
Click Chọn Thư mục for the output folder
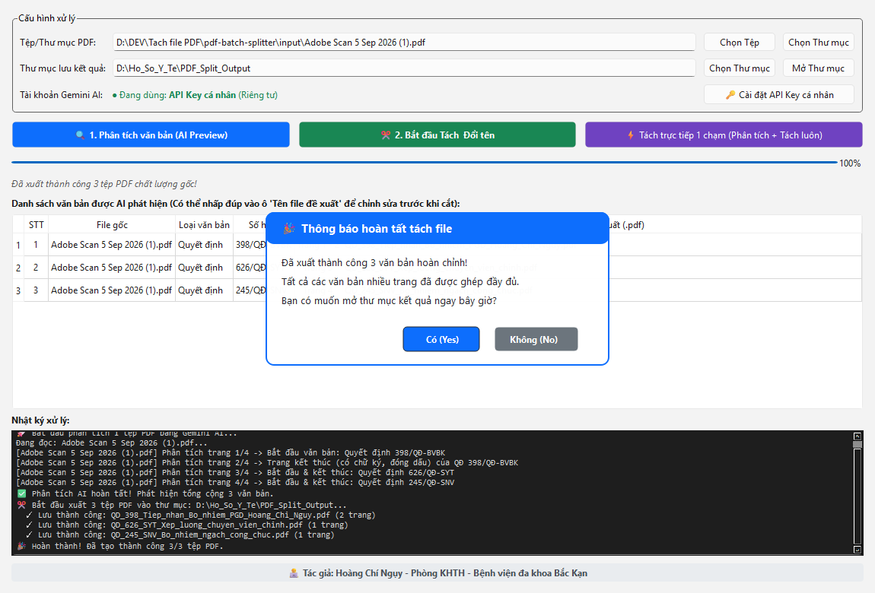740,68
